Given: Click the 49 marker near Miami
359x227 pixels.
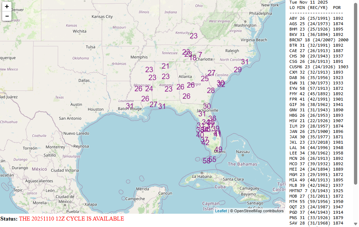Looking at the screenshot, I should click(218, 149).
